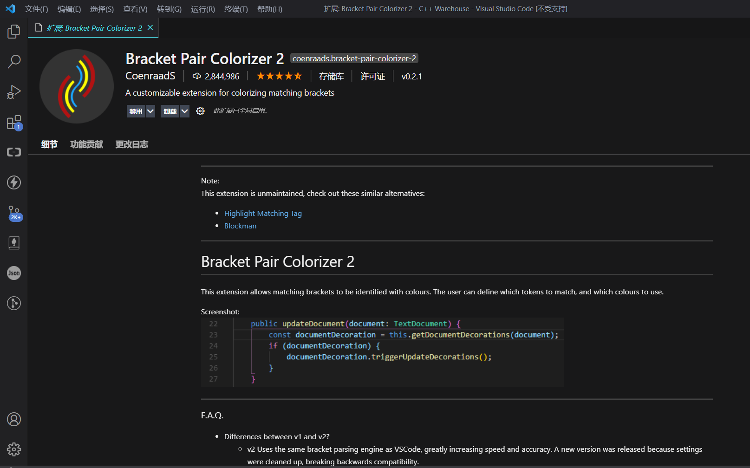Open the Highlight Matching Tag link
The image size is (750, 468).
click(x=263, y=214)
